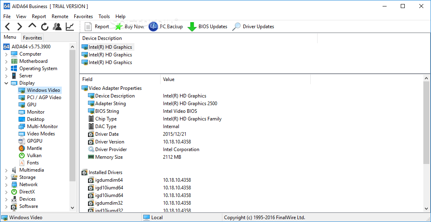Click the DirectX Xbox icon in the tree
This screenshot has width=431, height=222.
tap(14, 192)
